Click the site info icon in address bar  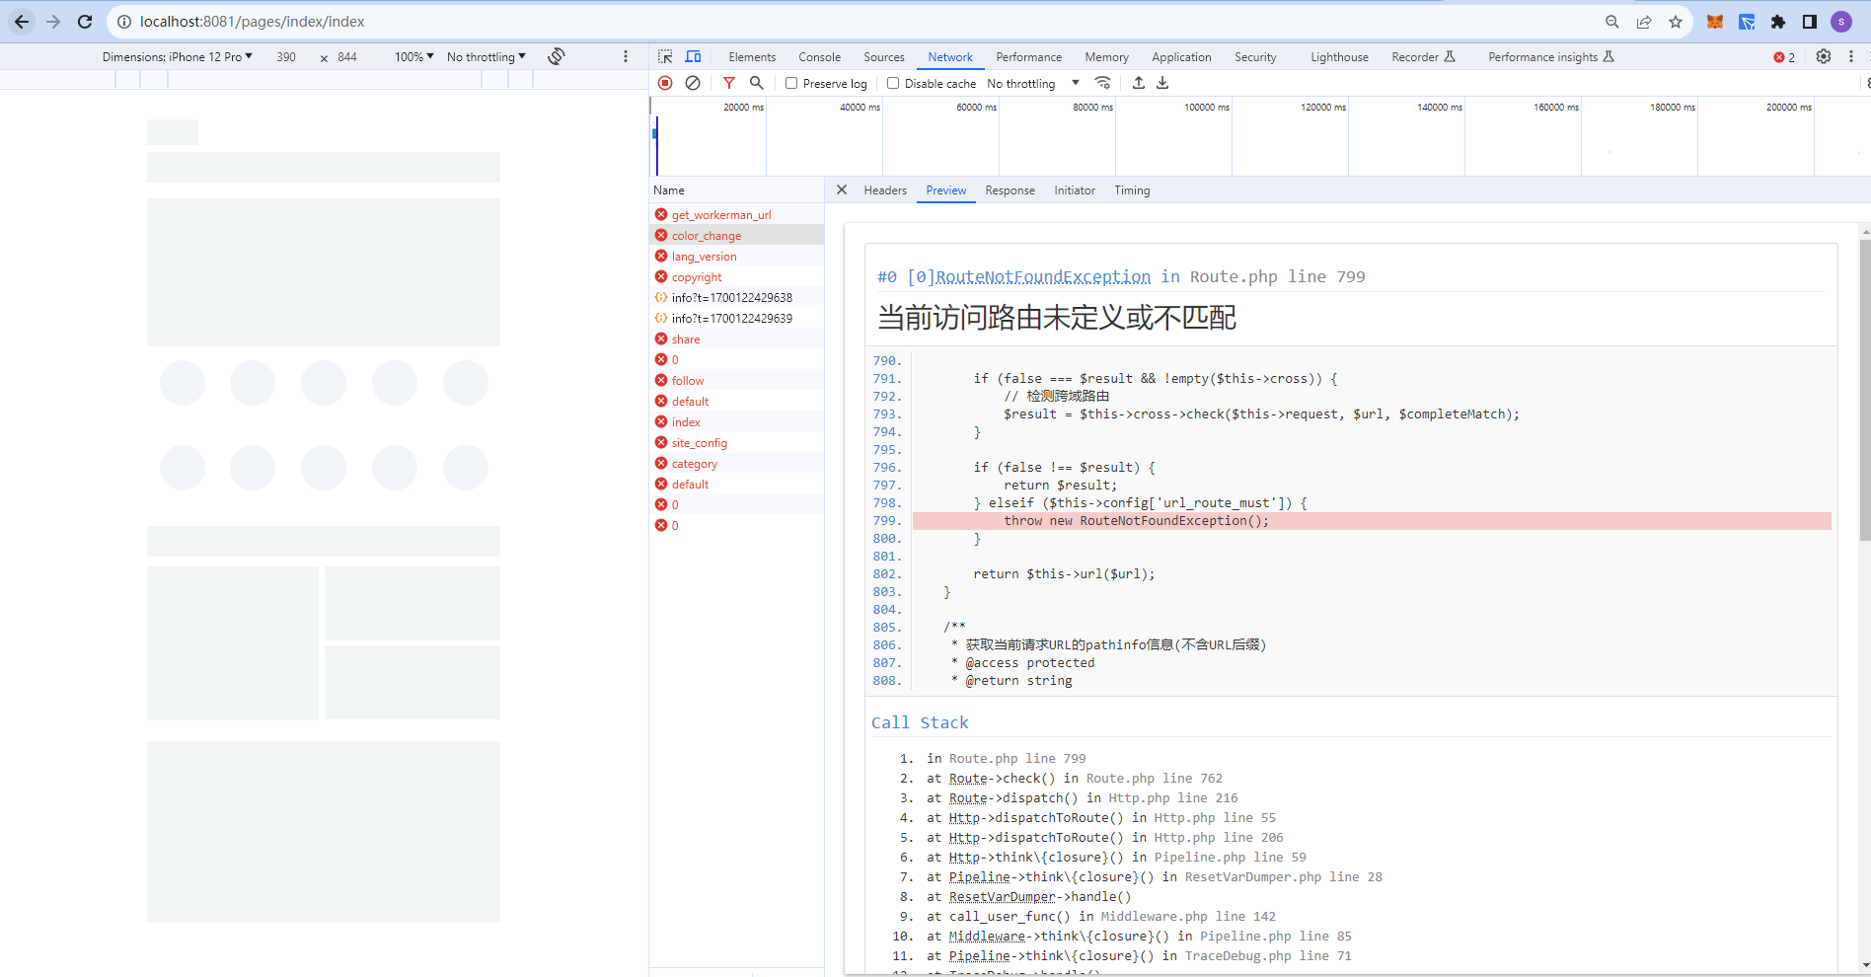124,22
